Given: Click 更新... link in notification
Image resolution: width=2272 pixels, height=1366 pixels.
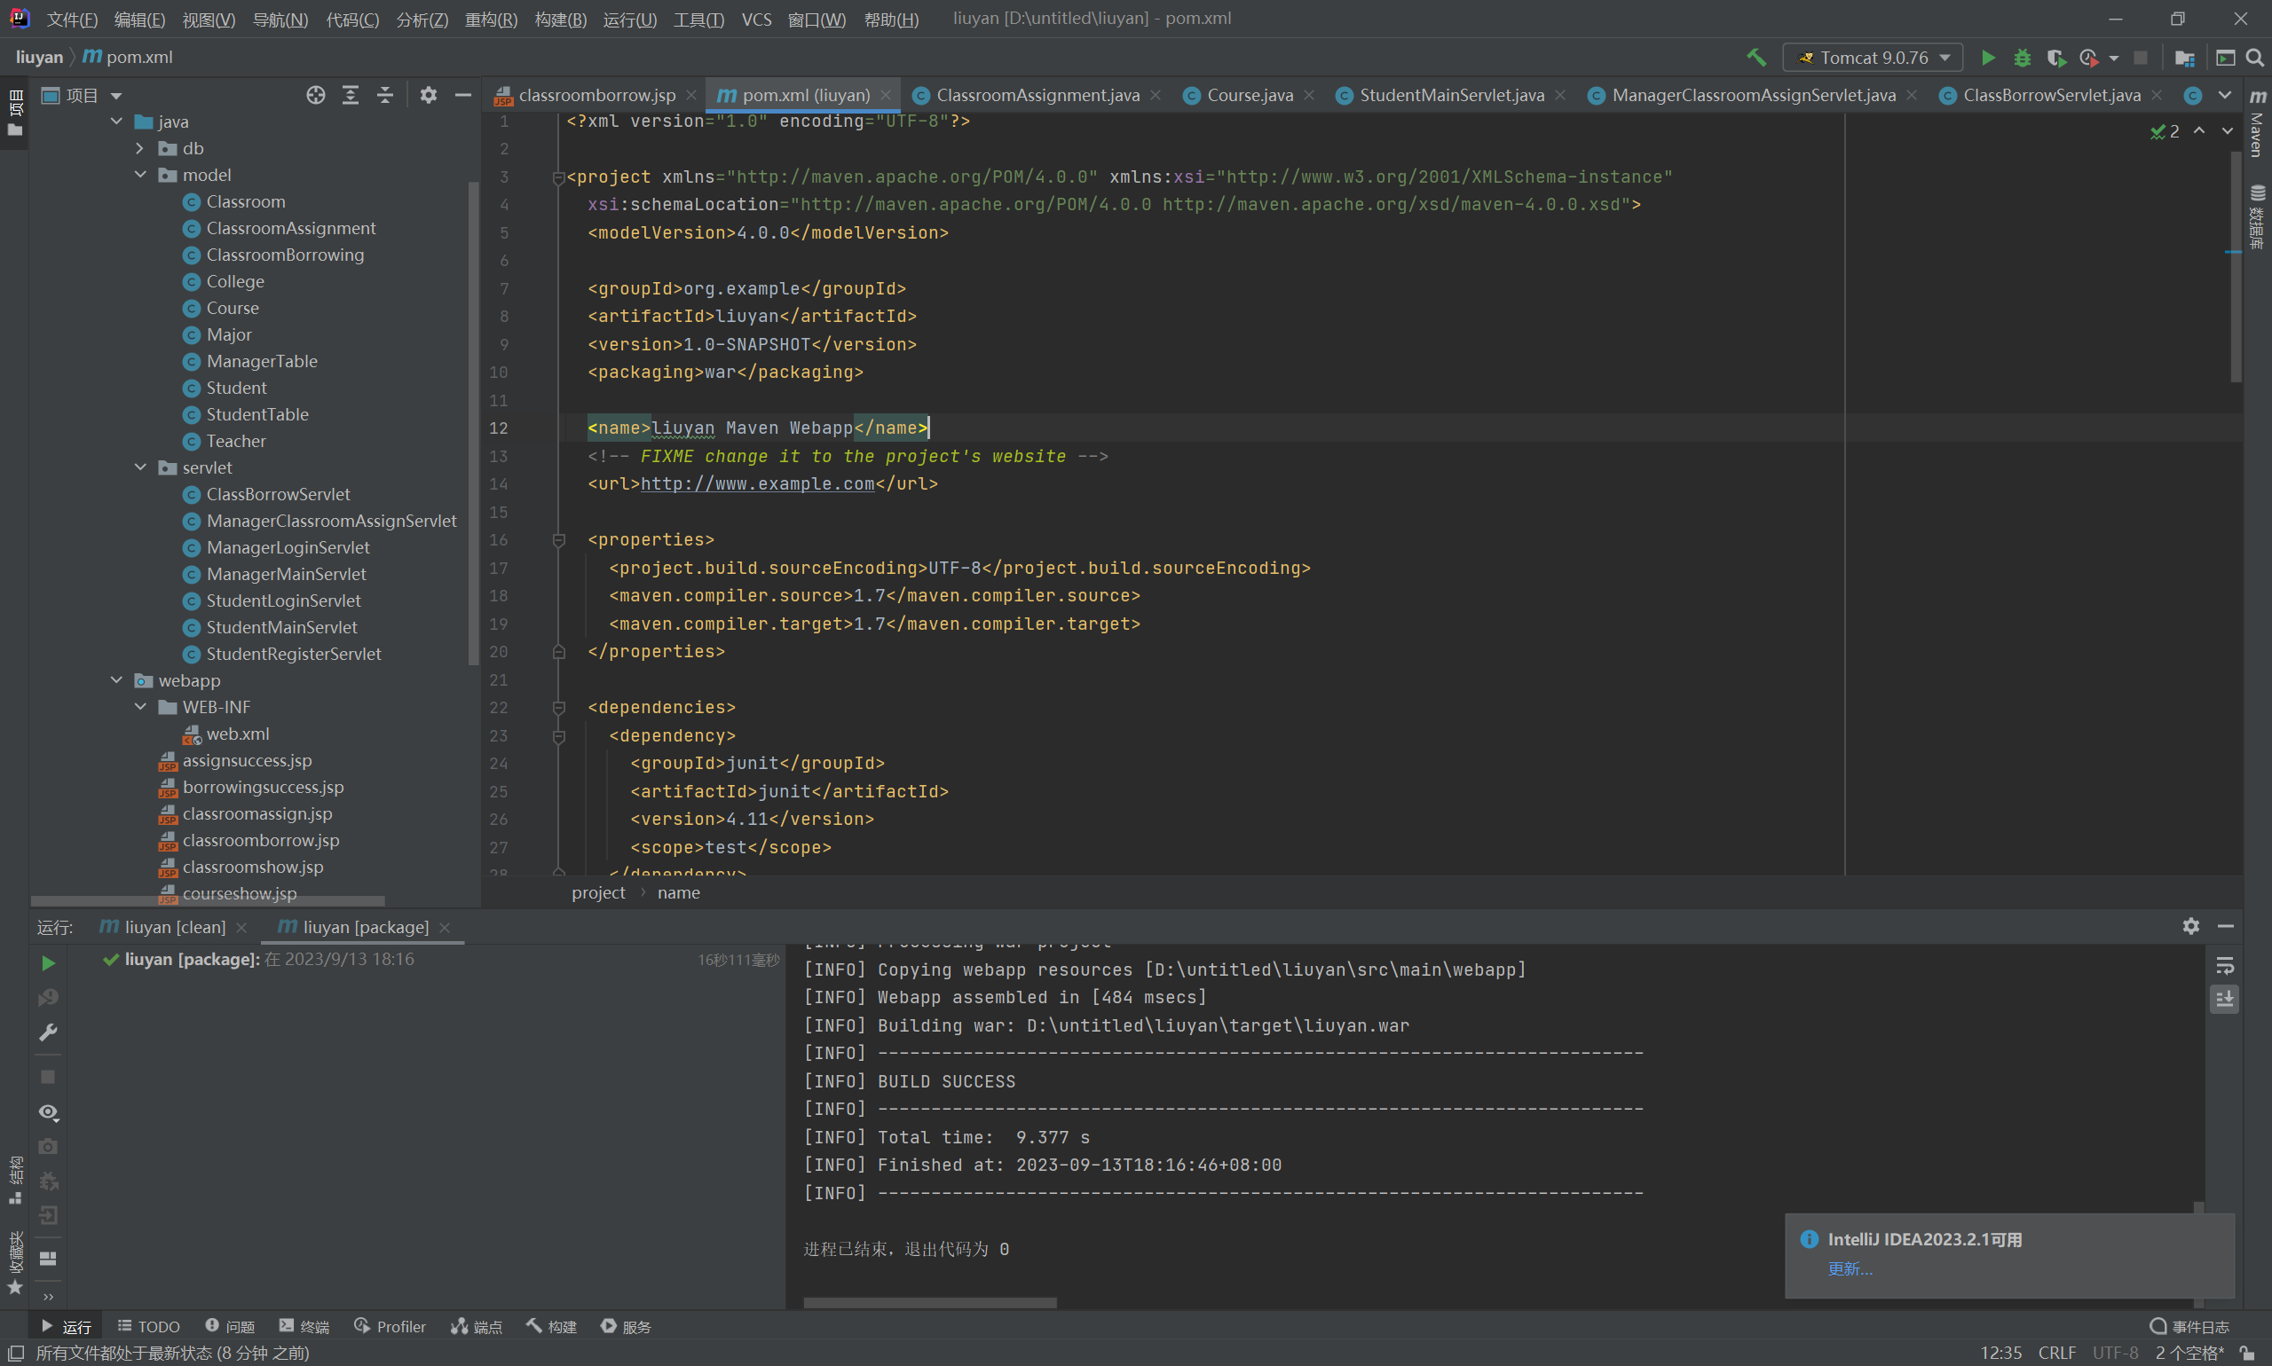Looking at the screenshot, I should click(x=1850, y=1268).
